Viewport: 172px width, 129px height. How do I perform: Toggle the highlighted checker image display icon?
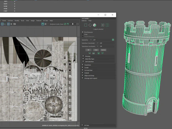pos(43,24)
